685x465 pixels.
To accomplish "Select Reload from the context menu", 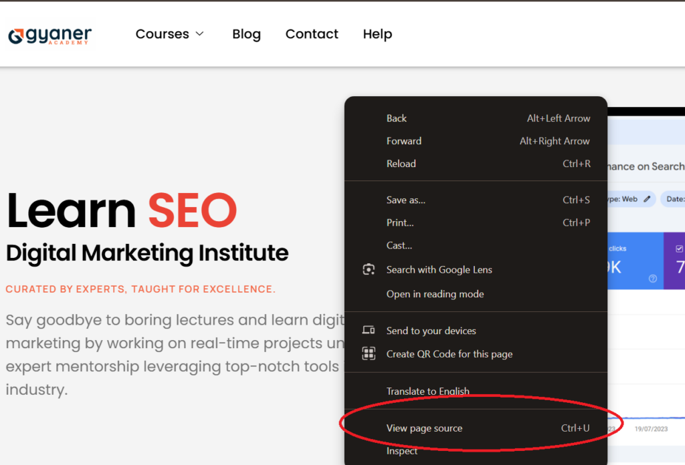I will point(401,164).
